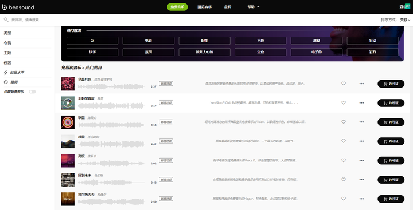
Task: Click the heart icon on the 2:02 track
Action: click(x=344, y=160)
